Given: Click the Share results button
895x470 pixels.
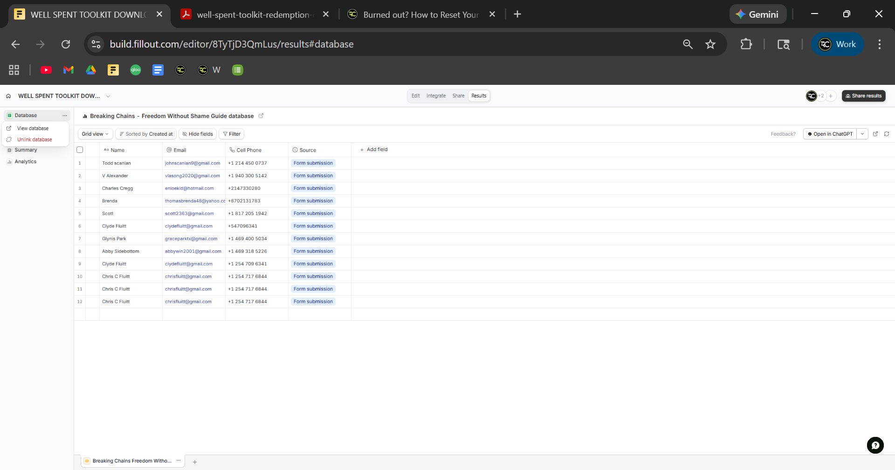Looking at the screenshot, I should pos(863,96).
